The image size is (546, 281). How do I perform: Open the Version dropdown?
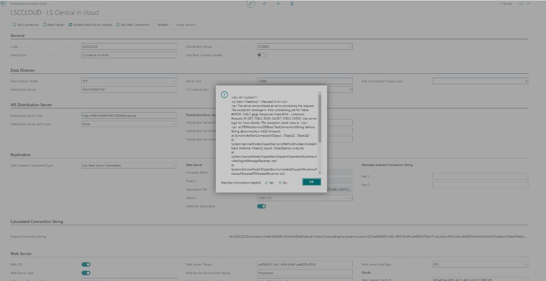click(349, 198)
